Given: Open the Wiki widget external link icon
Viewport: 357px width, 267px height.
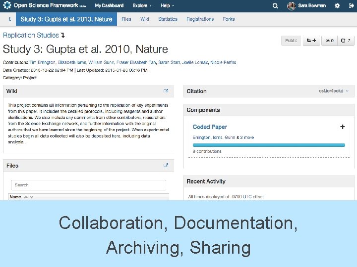Looking at the screenshot, I should click(166, 91).
